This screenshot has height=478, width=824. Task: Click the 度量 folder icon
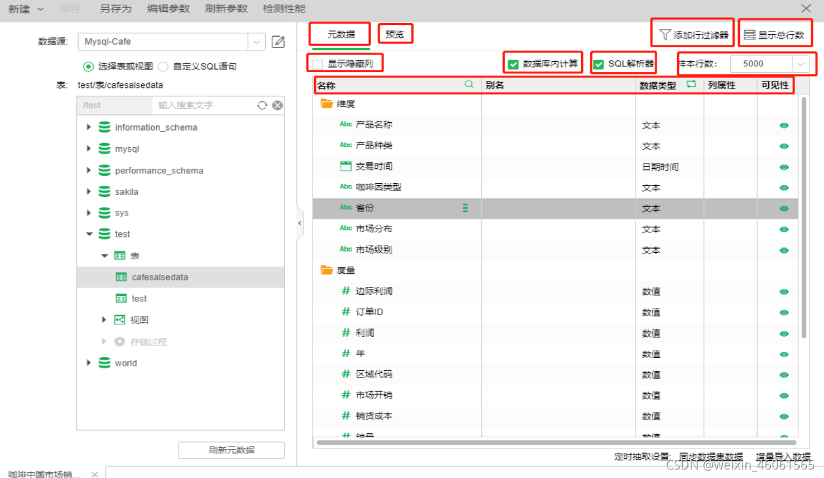(x=326, y=270)
